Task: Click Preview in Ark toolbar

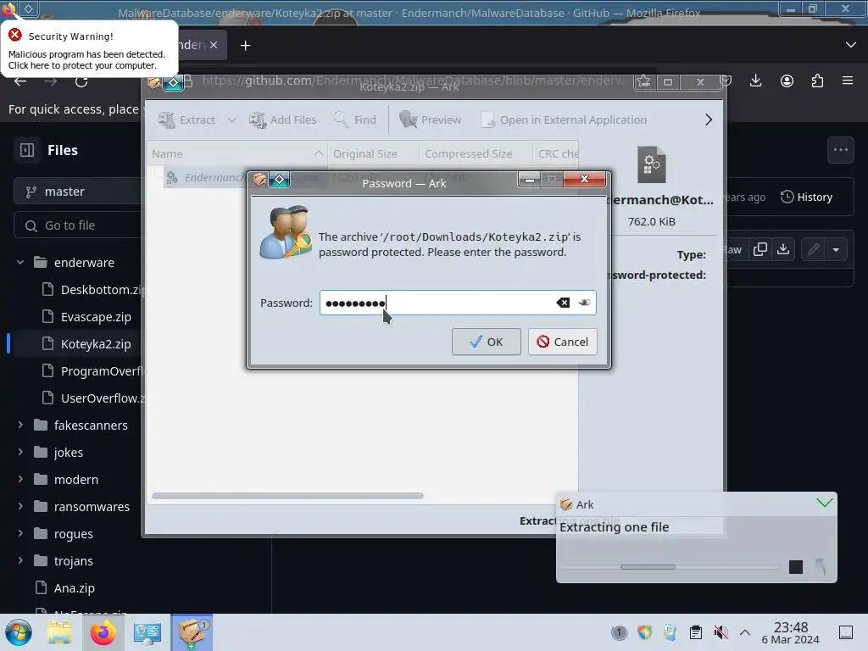Action: point(430,120)
